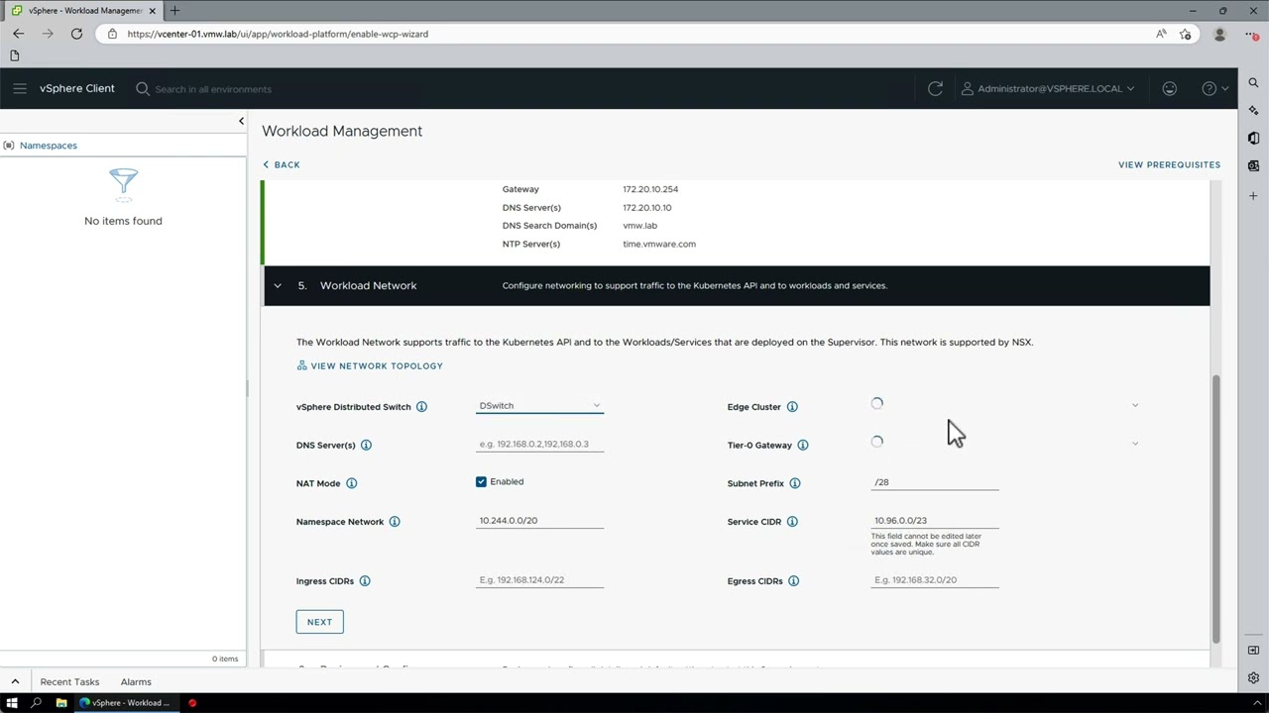Disable the NAT Mode Enabled checkbox

coord(481,481)
